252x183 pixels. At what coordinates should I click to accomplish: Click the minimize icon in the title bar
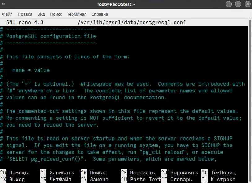(228, 4)
